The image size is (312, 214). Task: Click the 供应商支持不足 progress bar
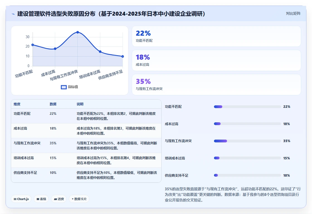click(247, 175)
